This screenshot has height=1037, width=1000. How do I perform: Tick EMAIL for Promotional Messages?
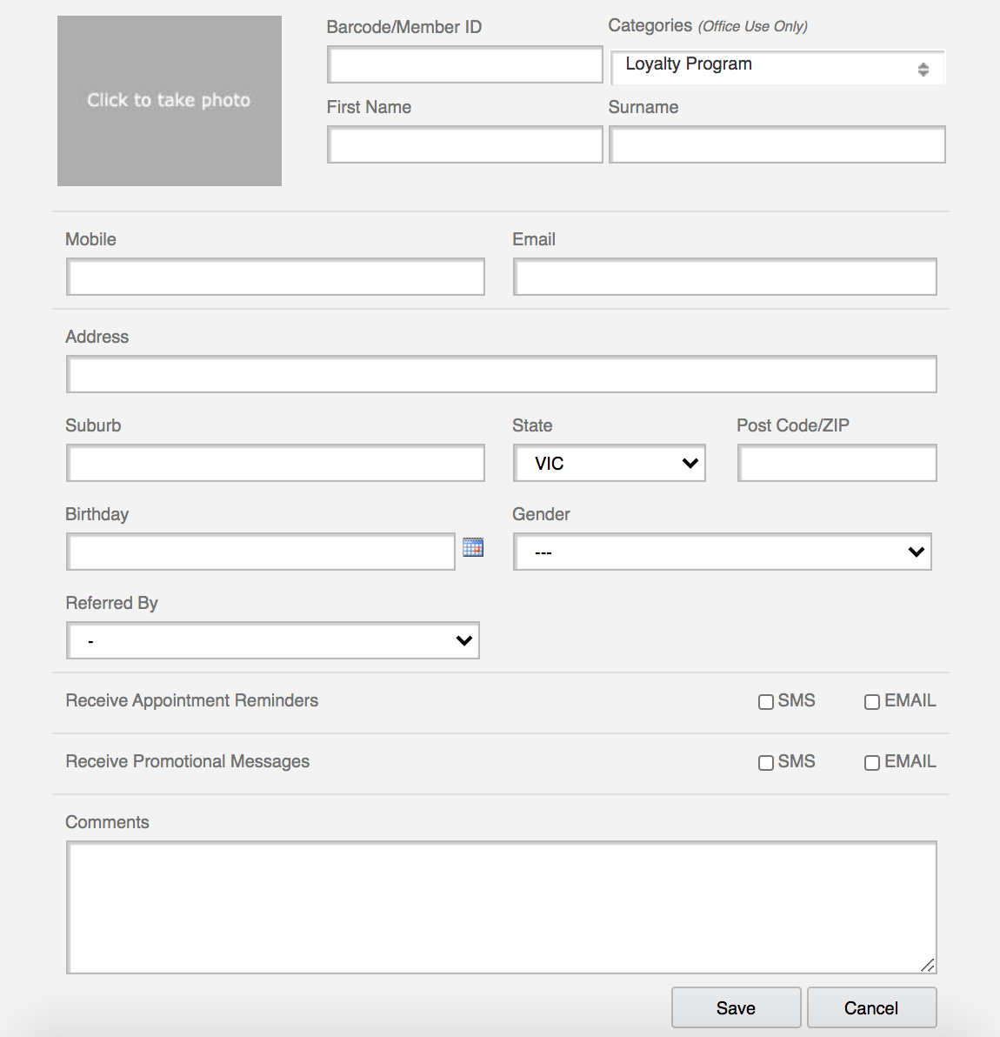pos(872,763)
